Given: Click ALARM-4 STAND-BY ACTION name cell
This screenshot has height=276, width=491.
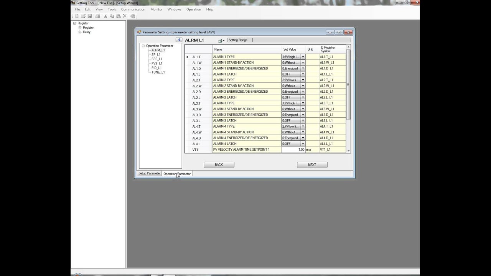Looking at the screenshot, I should tap(247, 132).
